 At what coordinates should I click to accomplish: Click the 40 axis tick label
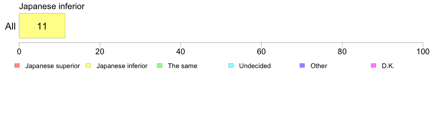click(x=181, y=52)
